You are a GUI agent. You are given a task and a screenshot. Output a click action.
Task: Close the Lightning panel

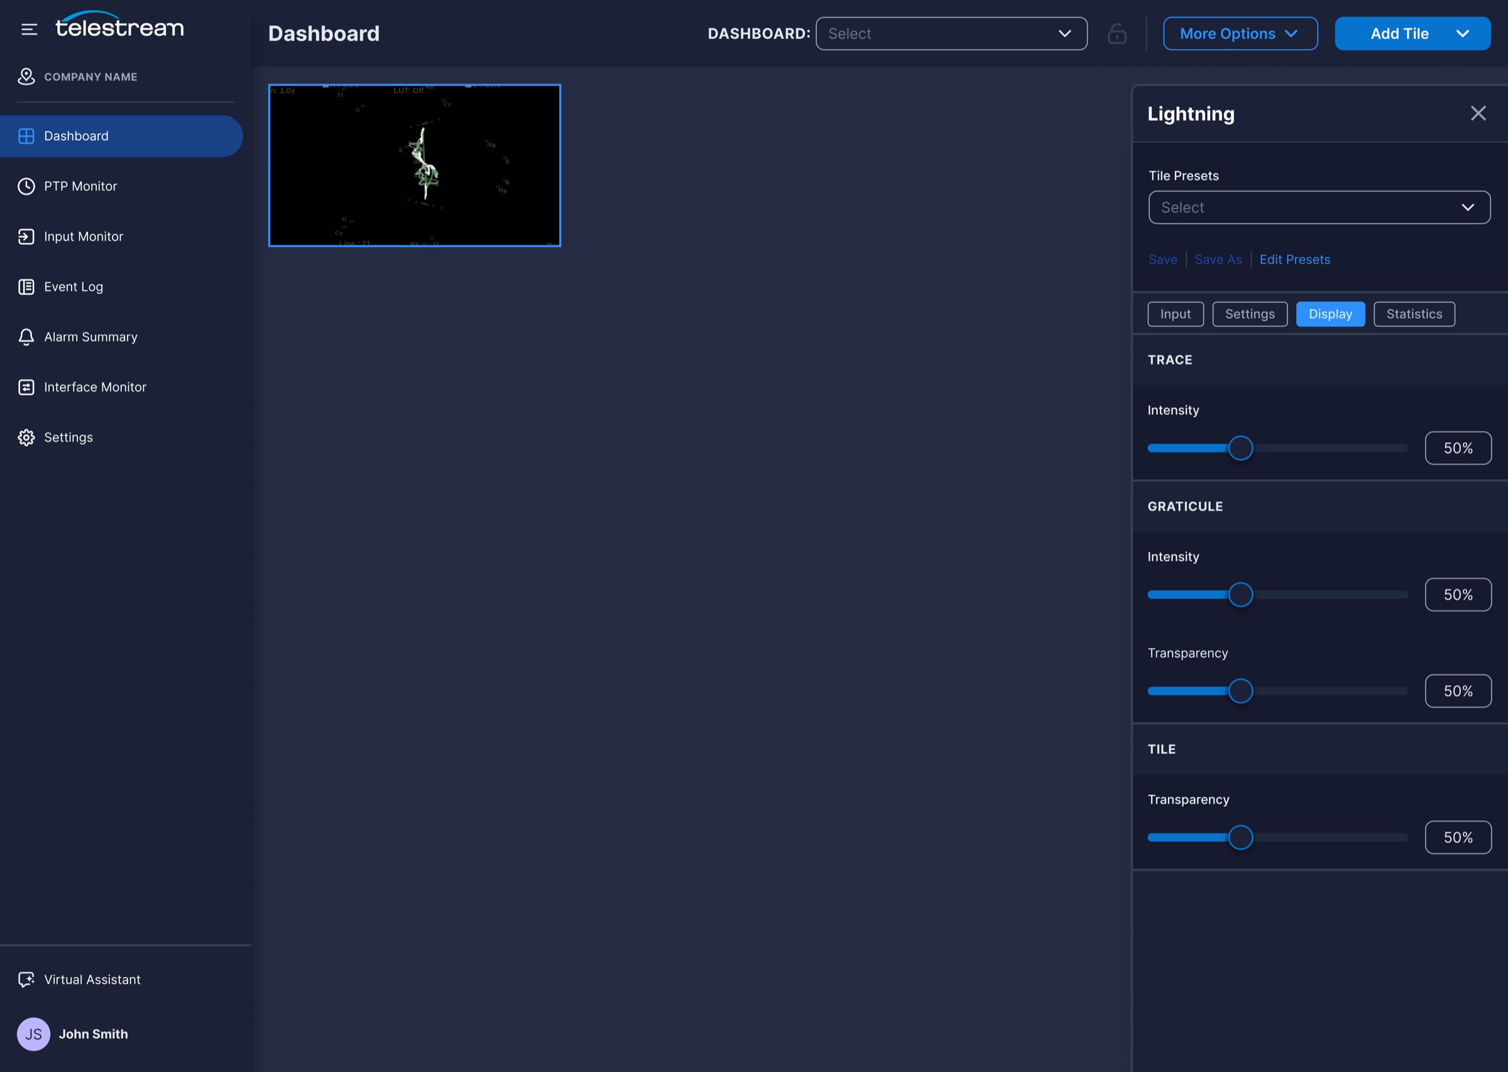pos(1478,114)
